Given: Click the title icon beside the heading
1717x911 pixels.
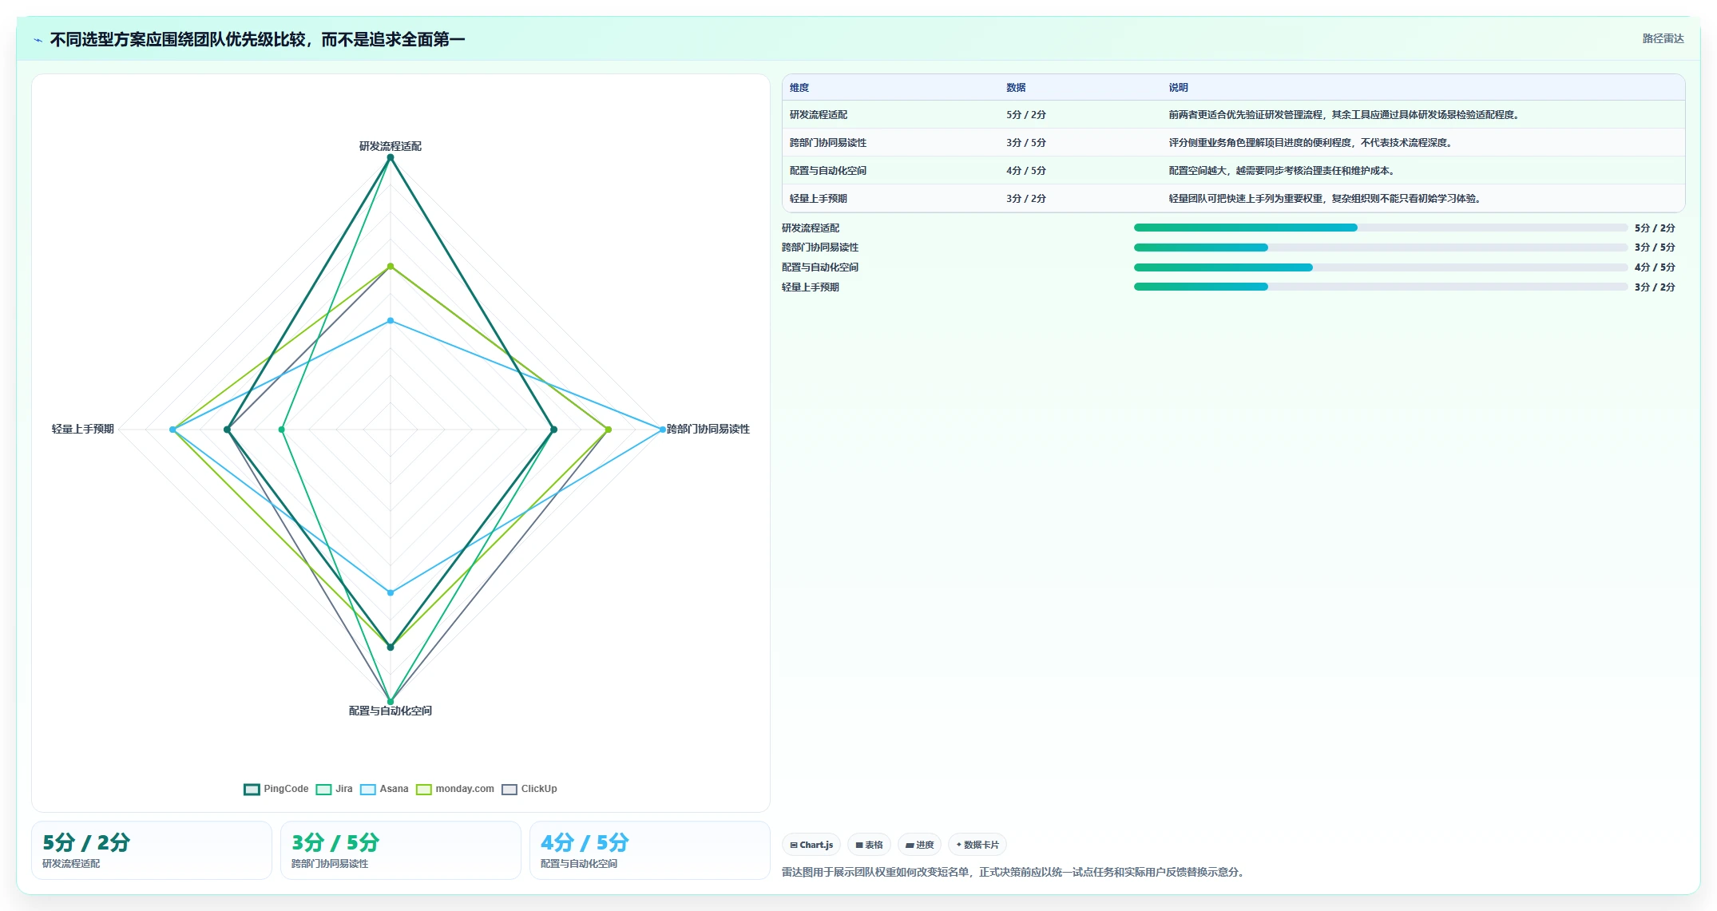Looking at the screenshot, I should point(38,40).
